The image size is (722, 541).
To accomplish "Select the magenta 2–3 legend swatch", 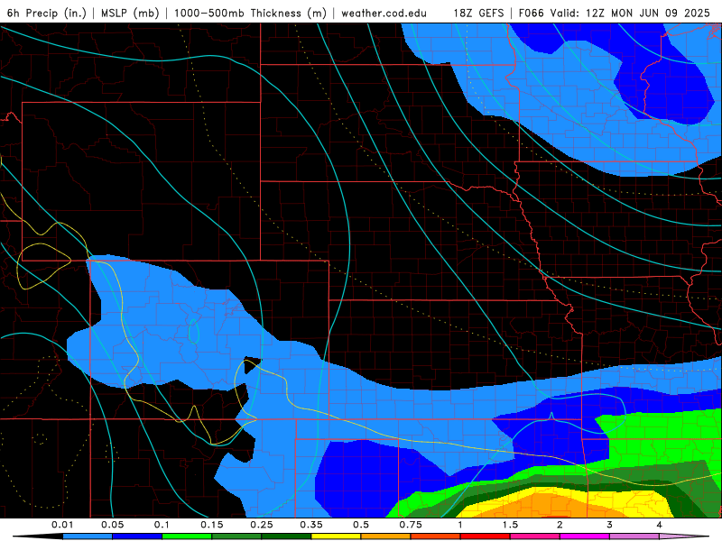I will [585, 536].
